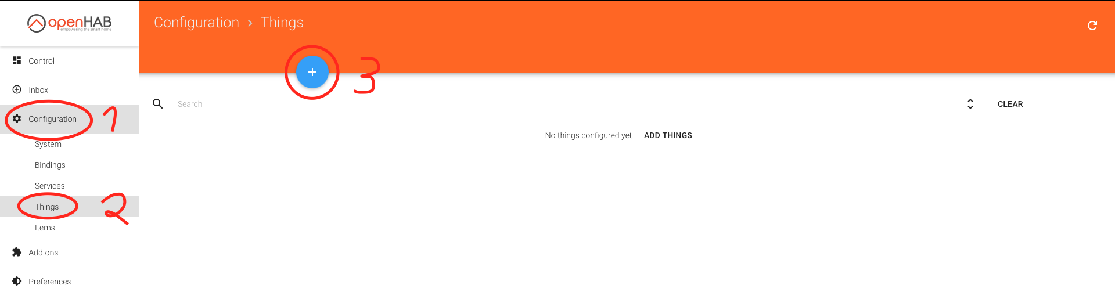This screenshot has width=1115, height=299.
Task: Click the refresh icon in orange header
Action: 1092,25
